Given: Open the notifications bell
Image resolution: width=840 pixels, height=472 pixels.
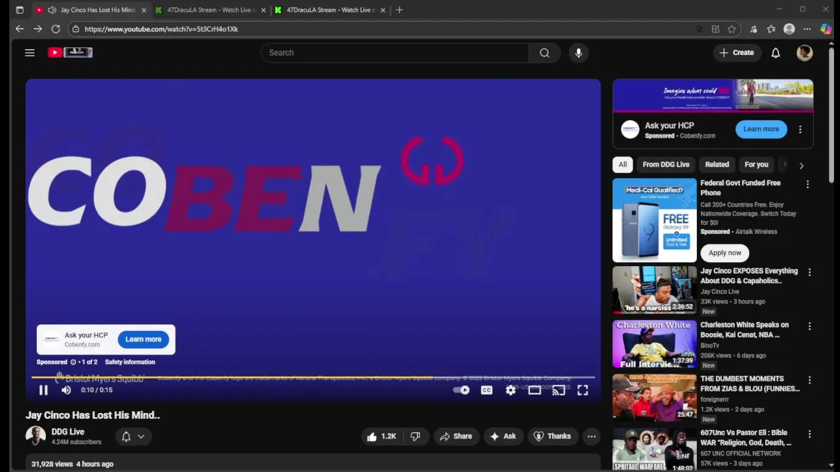Looking at the screenshot, I should [x=776, y=52].
